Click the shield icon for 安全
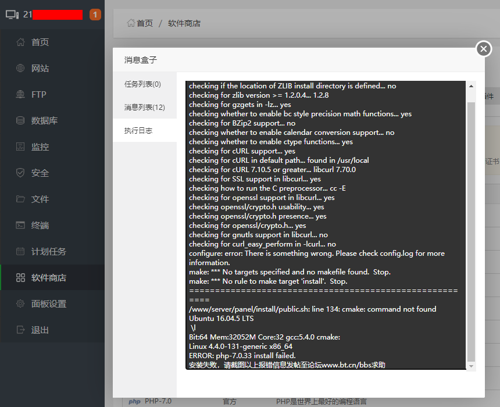Screen dimensions: 500x407 coord(20,173)
